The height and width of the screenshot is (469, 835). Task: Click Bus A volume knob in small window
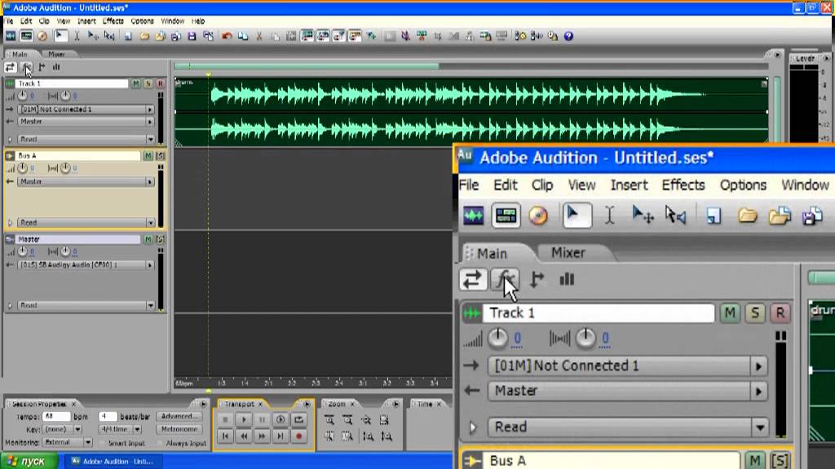[22, 169]
